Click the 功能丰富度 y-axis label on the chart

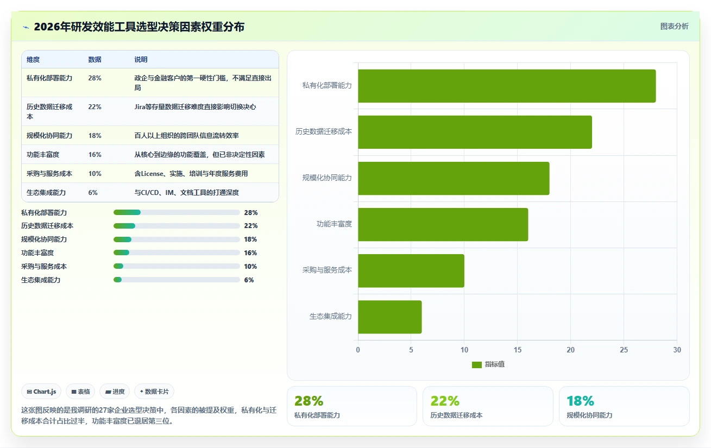point(334,224)
